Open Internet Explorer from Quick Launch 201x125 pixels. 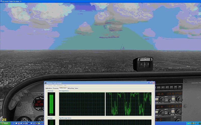tap(14, 123)
